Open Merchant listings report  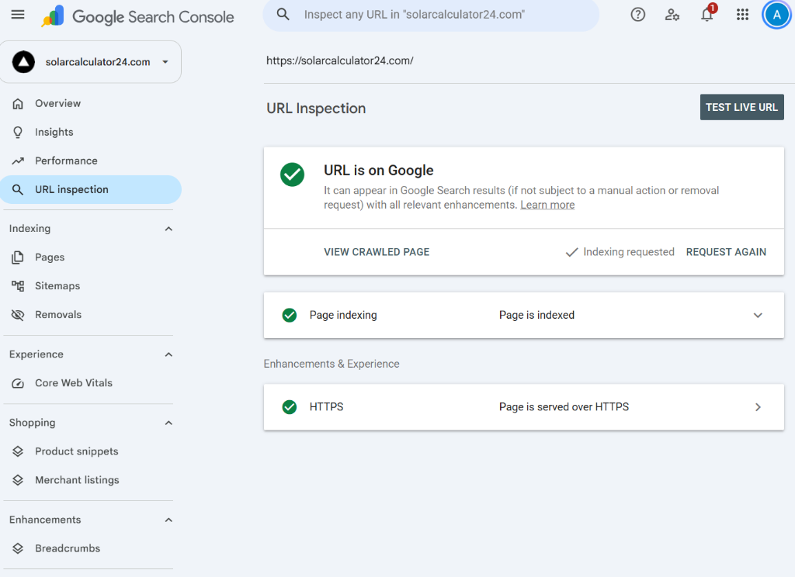pos(77,480)
